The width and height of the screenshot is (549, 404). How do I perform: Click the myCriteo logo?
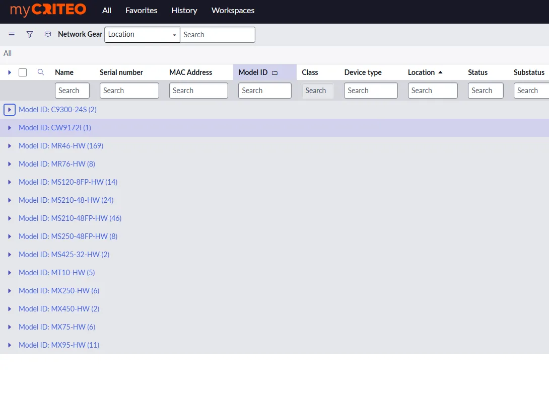48,10
